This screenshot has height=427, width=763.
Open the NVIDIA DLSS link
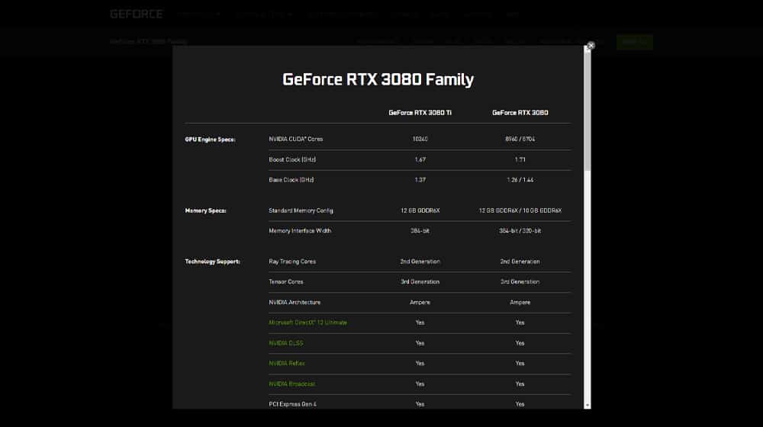point(286,343)
